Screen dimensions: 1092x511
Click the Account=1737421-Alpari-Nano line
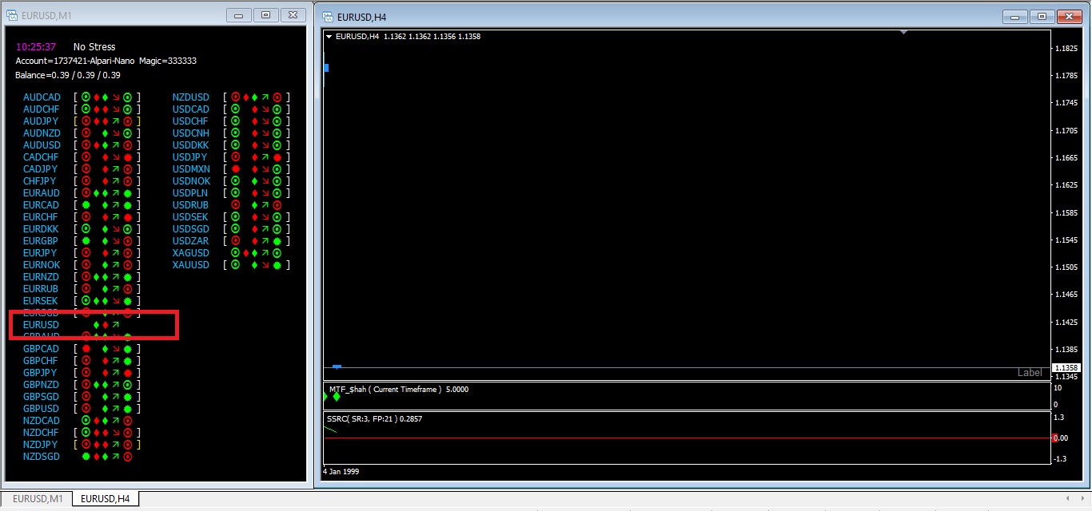pyautogui.click(x=106, y=61)
